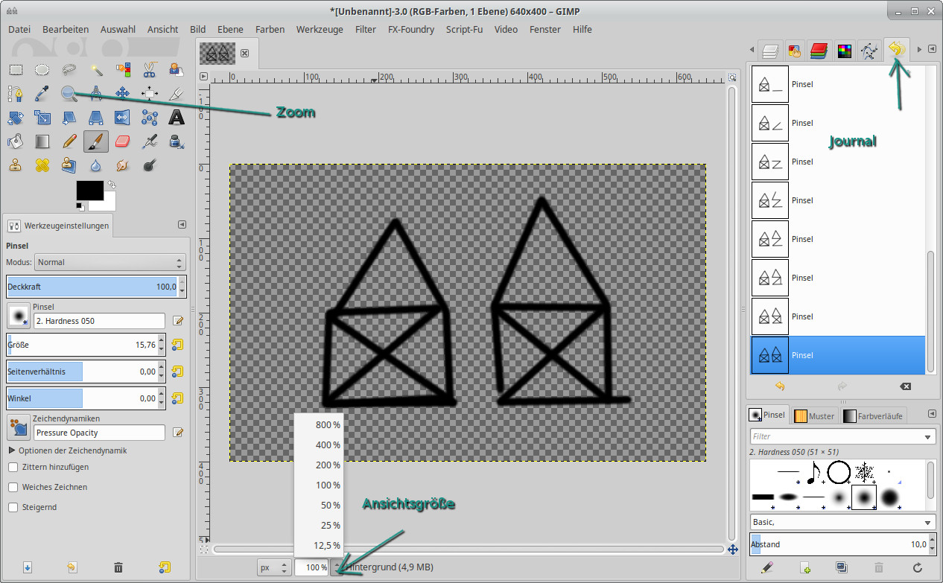Open the Filter menu

[365, 29]
